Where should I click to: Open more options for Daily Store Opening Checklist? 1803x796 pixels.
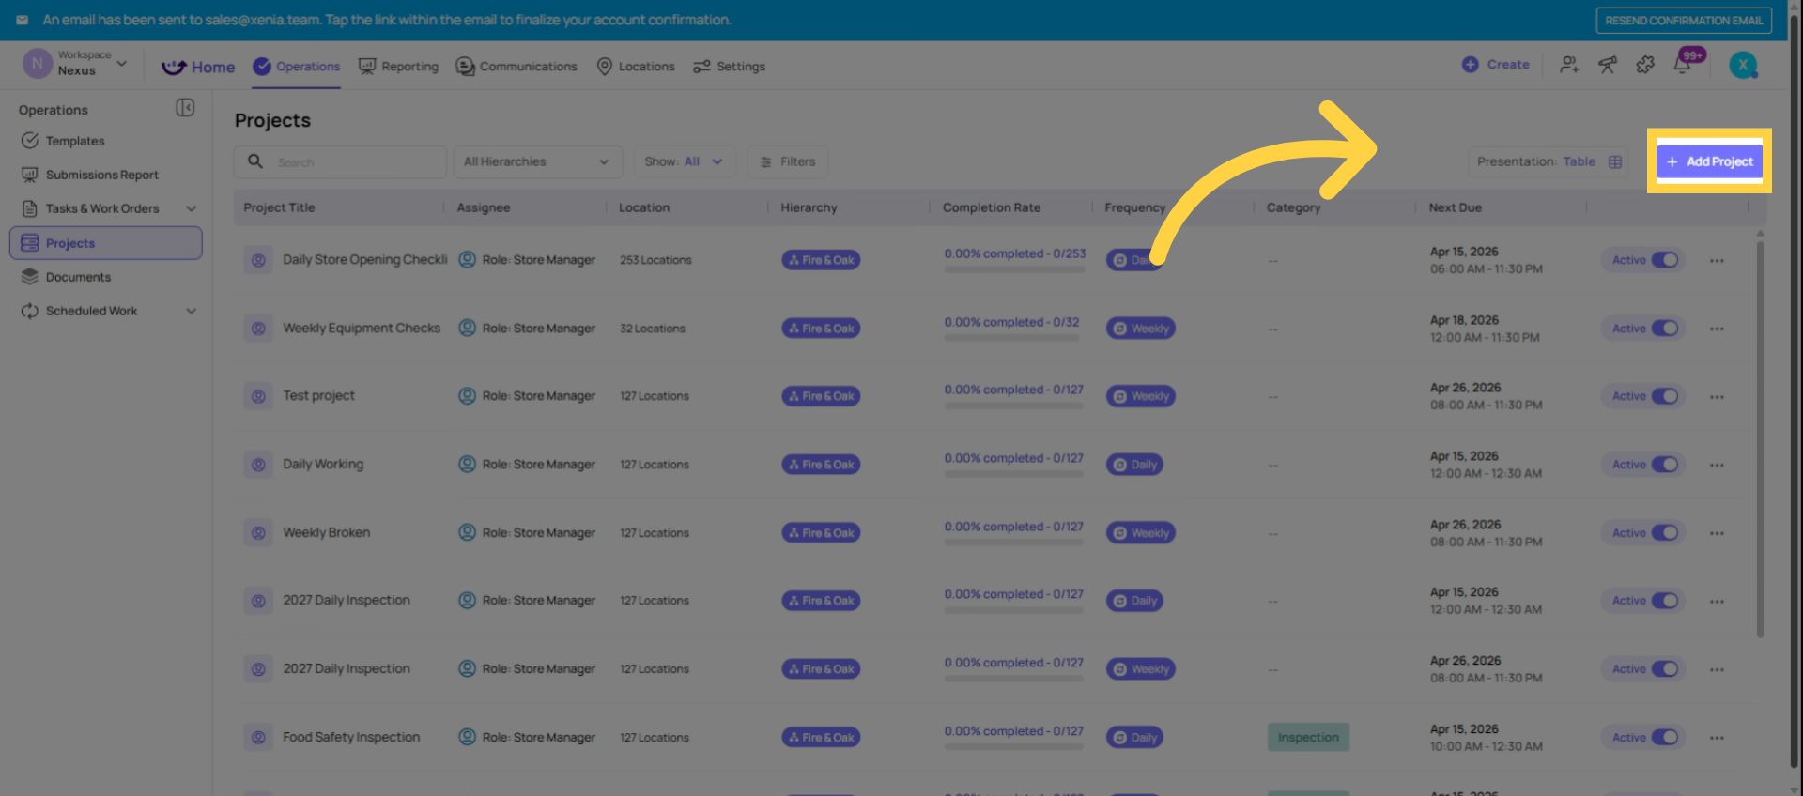[1717, 261]
